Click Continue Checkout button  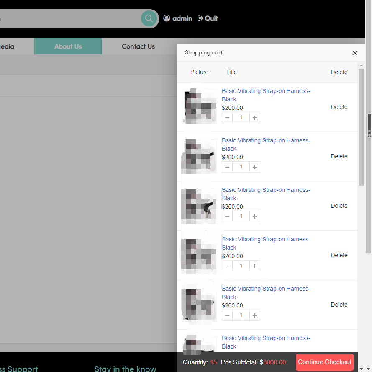(x=324, y=362)
